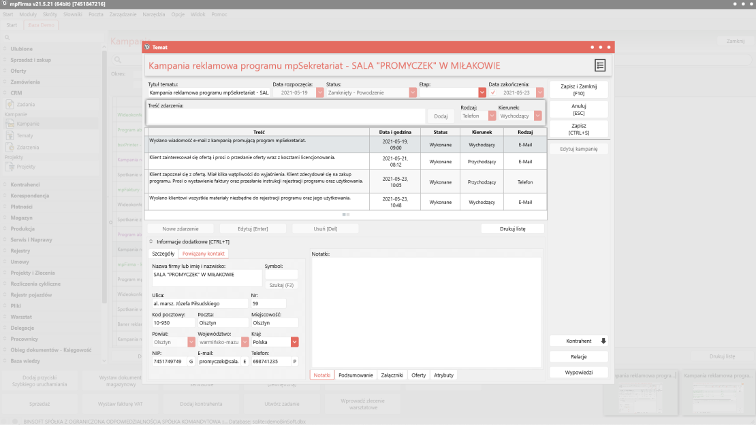Select the Powiązany kontakt tab
Viewport: 756px width, 425px height.
[204, 254]
